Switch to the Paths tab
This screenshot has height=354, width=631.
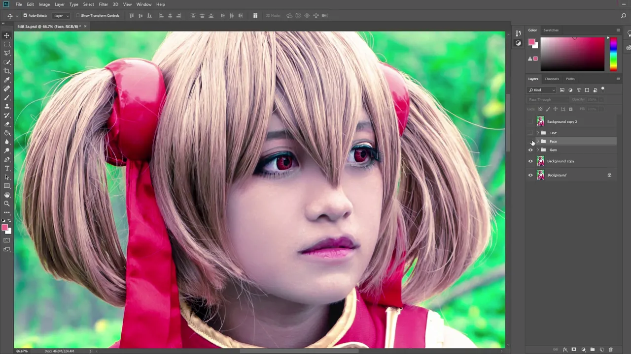coord(570,79)
